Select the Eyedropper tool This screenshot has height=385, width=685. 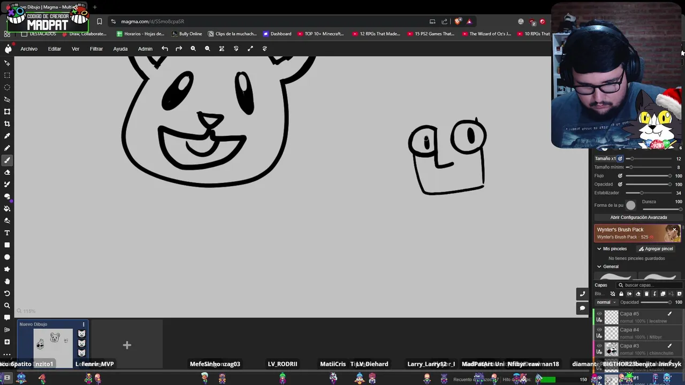point(7,136)
